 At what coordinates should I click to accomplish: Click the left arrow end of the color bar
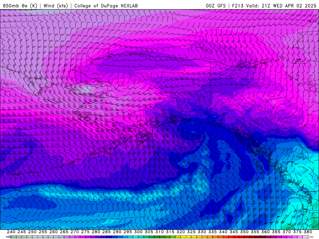coord(8,237)
